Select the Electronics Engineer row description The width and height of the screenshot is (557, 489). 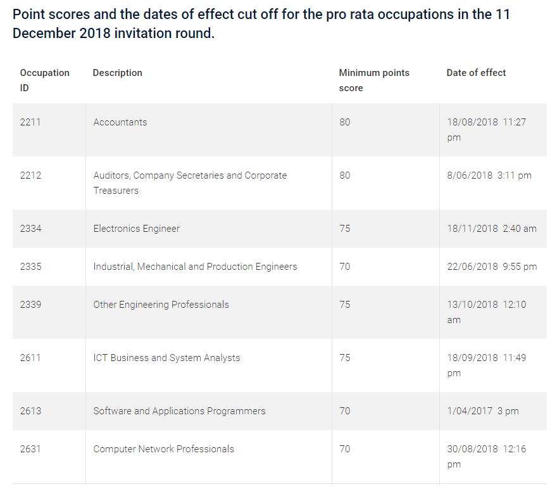137,229
